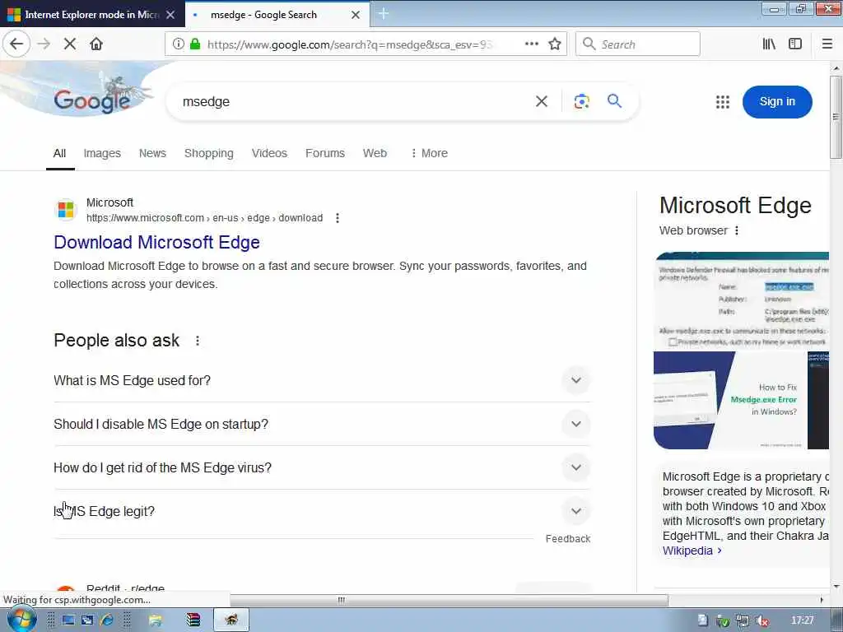Switch to the News tab

(x=152, y=153)
